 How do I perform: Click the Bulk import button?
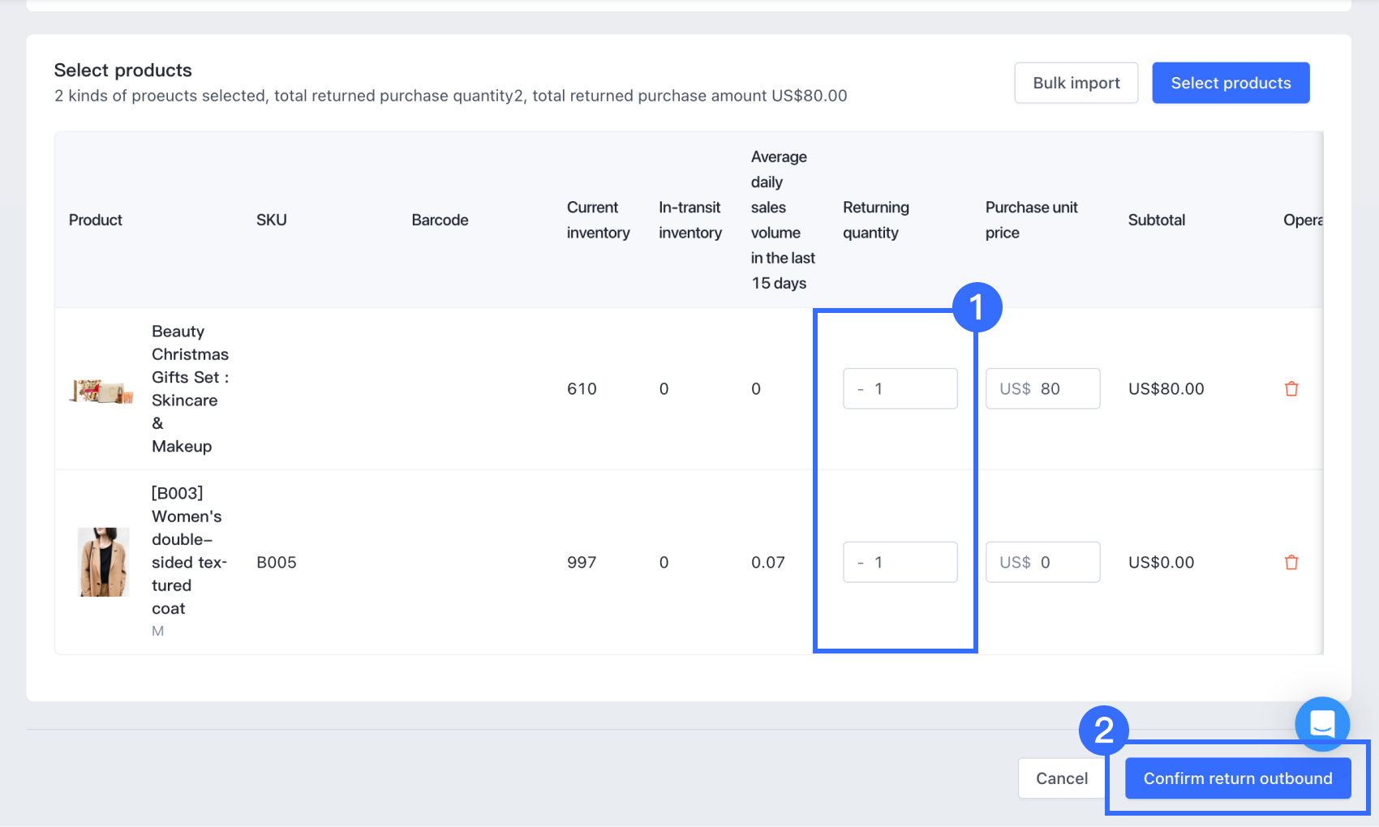(x=1076, y=83)
